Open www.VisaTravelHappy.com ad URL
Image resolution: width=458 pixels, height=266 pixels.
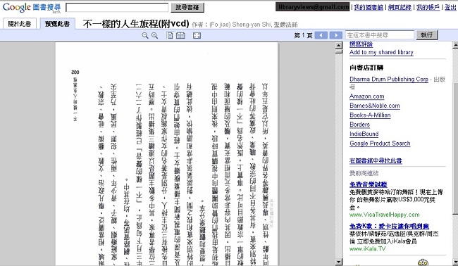385,215
